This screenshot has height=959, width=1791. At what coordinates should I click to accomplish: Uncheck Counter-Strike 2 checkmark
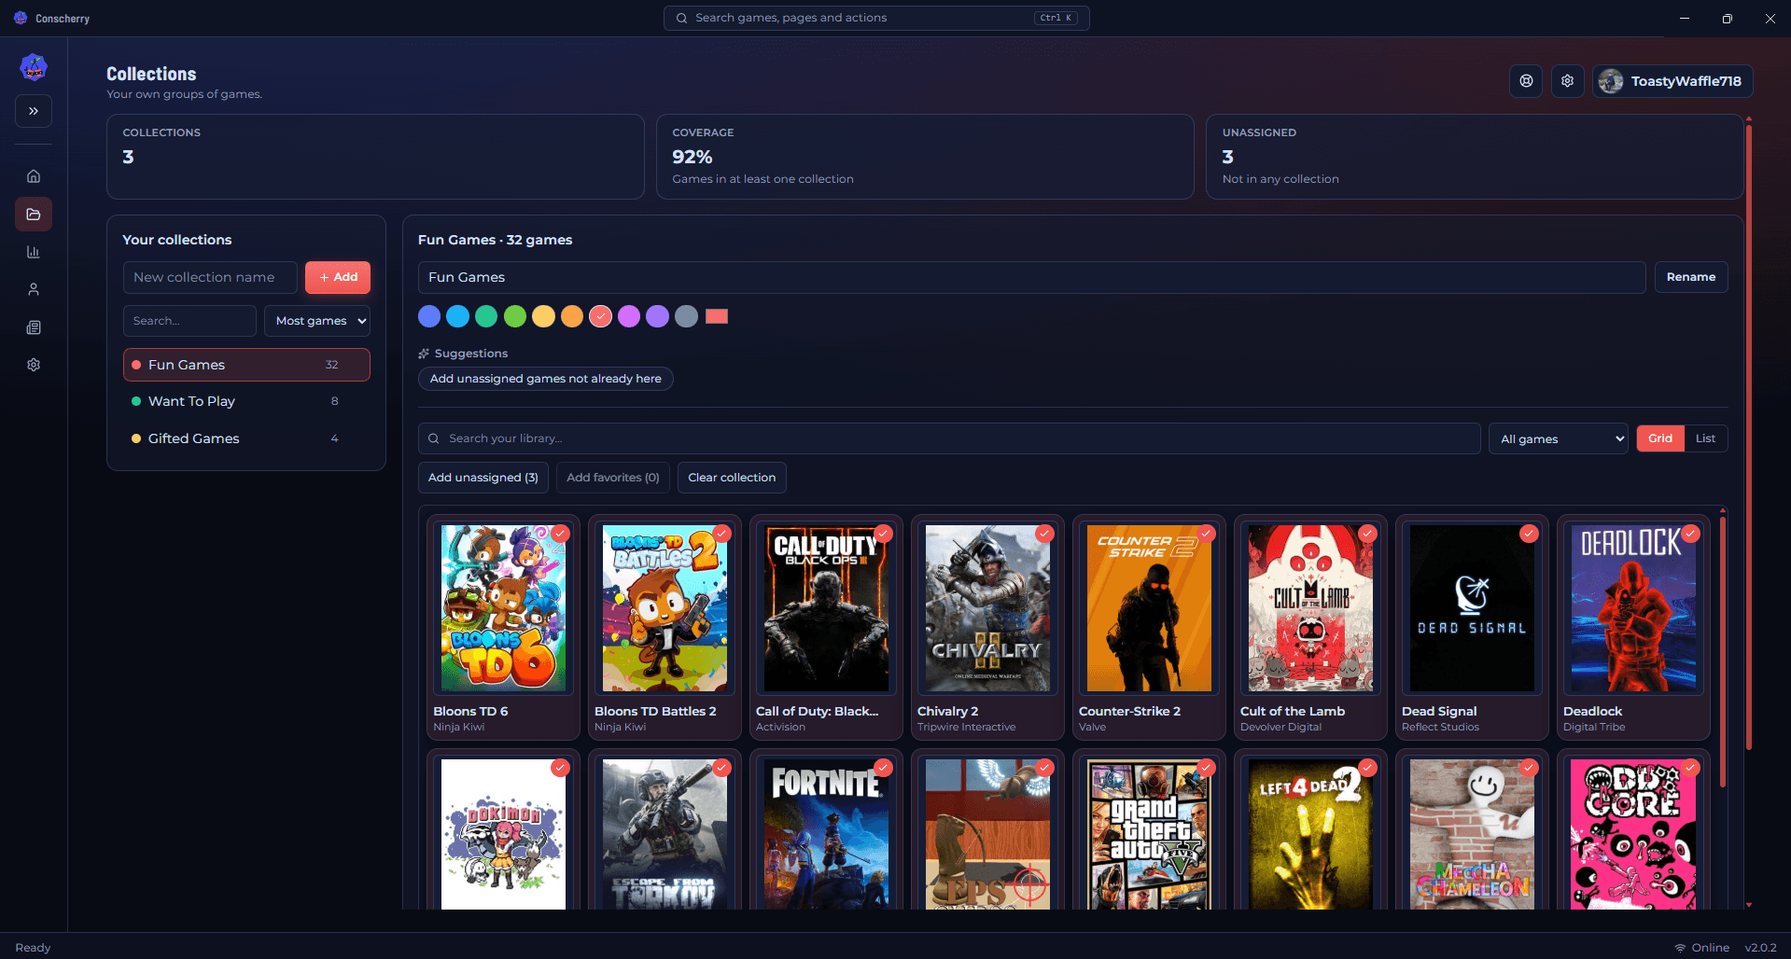coord(1206,534)
